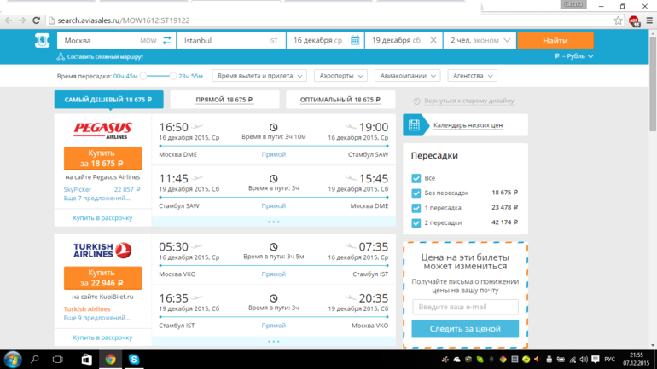Clear return date with X icon
Screen dimensions: 657x369
pos(433,40)
